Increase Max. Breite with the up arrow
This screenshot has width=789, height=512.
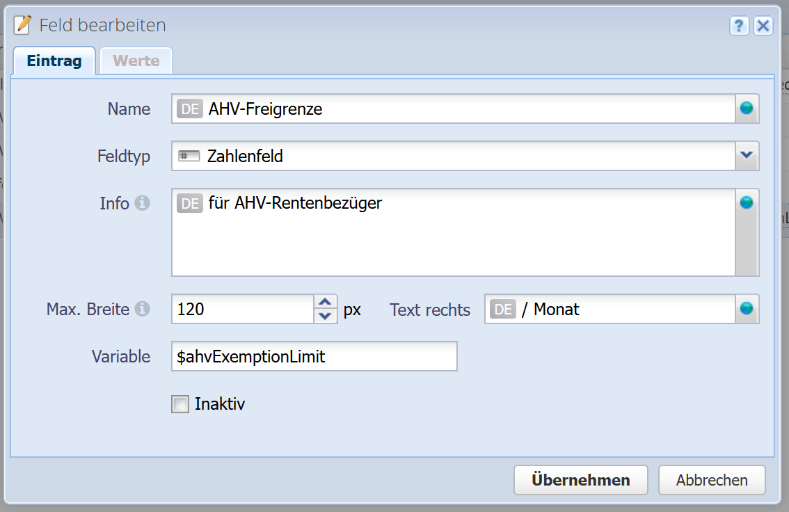tap(325, 302)
